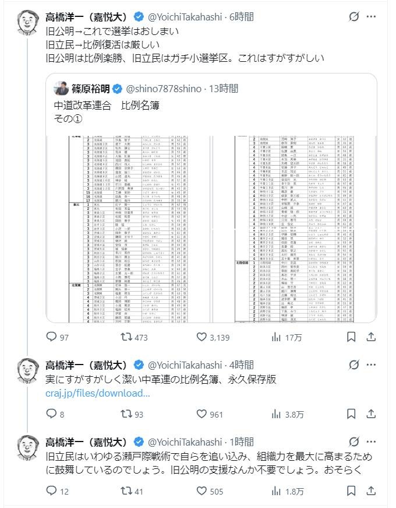Click 高橋洋一 avatar on first tweet
396x508 pixels.
click(25, 22)
